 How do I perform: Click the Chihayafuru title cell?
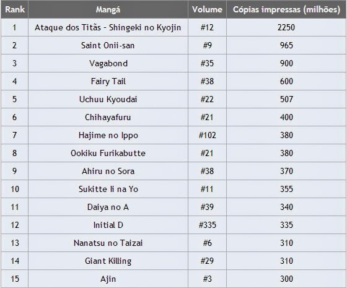(108, 117)
